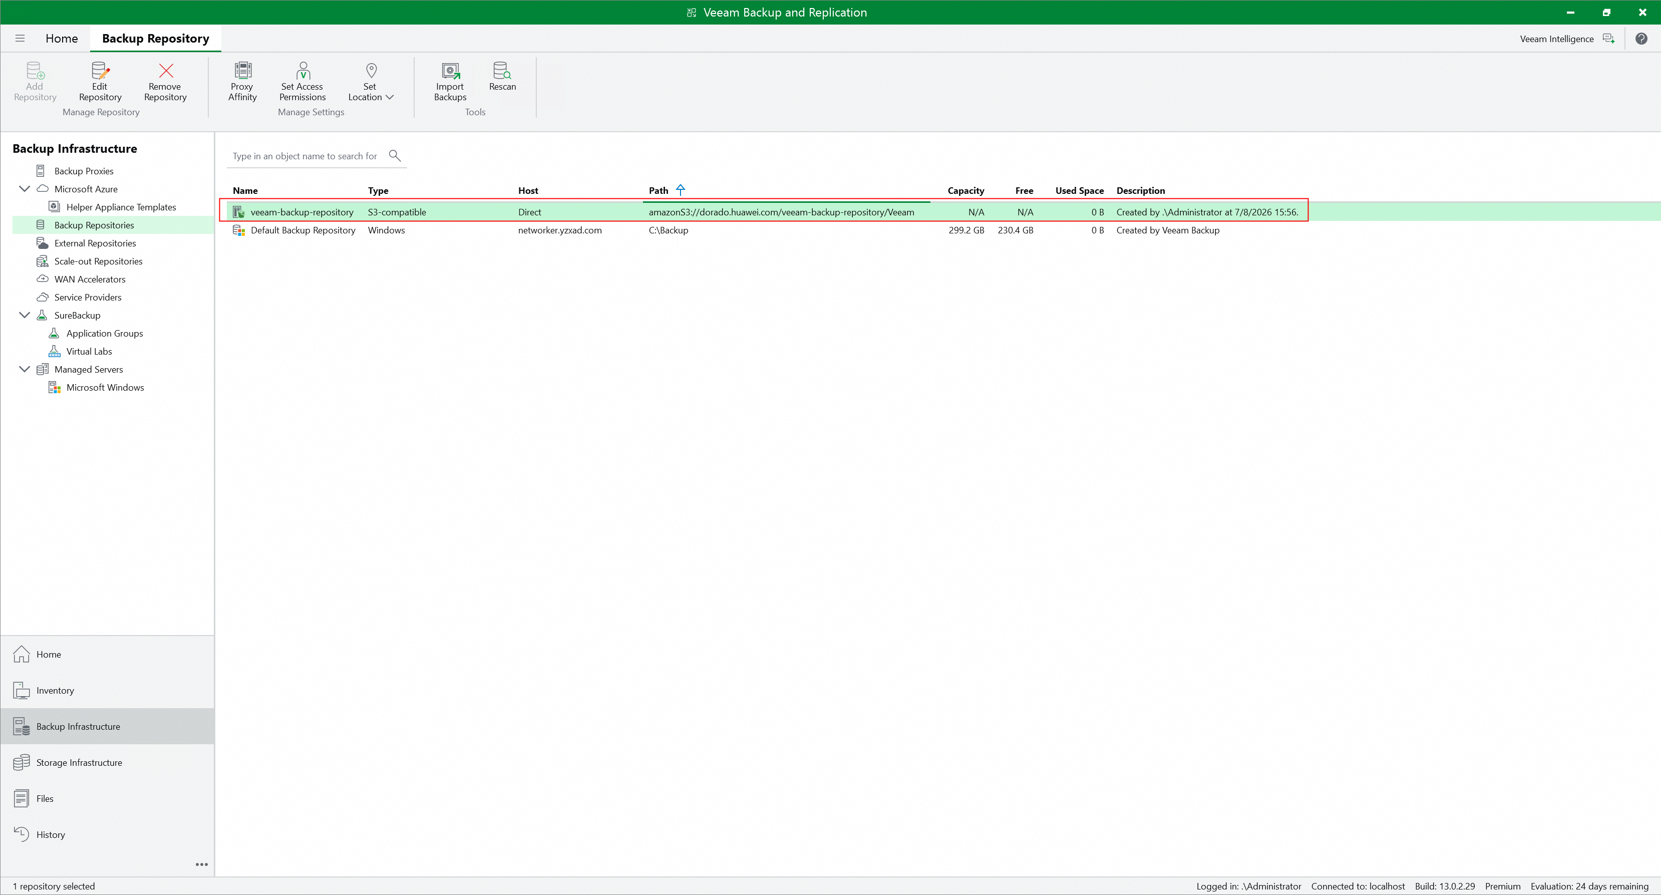Click the Build 13.0.2.29 status text
This screenshot has height=895, width=1661.
tap(1444, 886)
